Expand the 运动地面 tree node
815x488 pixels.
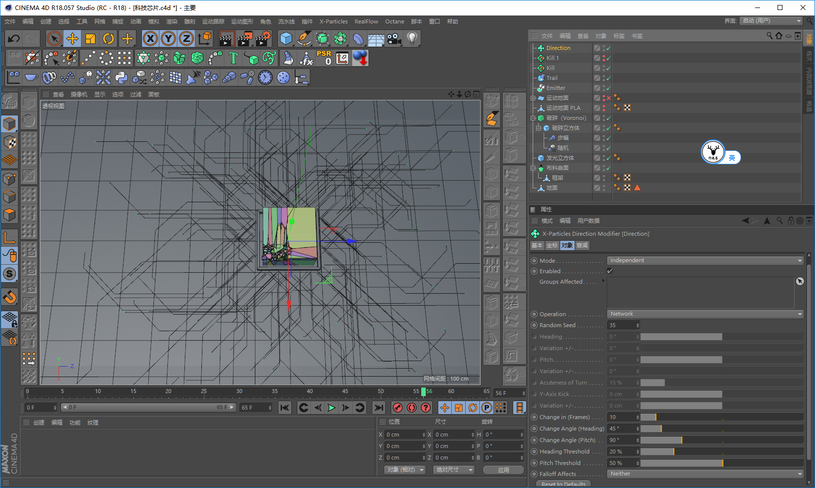pyautogui.click(x=533, y=98)
